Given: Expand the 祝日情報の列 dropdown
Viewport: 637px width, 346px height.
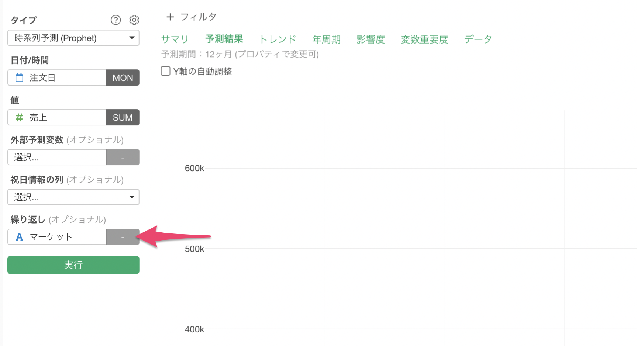Looking at the screenshot, I should pyautogui.click(x=73, y=197).
